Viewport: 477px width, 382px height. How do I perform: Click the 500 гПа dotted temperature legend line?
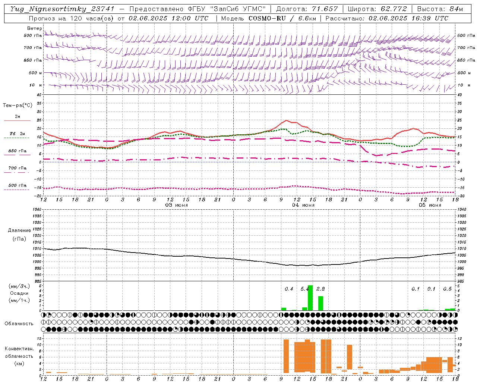tap(17, 187)
